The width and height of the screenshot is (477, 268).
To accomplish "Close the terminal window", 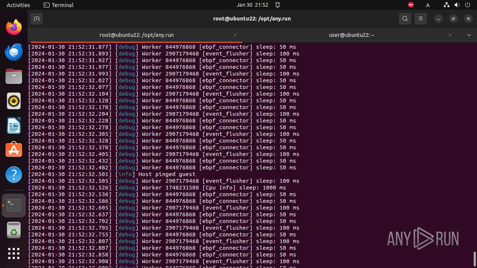I will click(x=468, y=19).
